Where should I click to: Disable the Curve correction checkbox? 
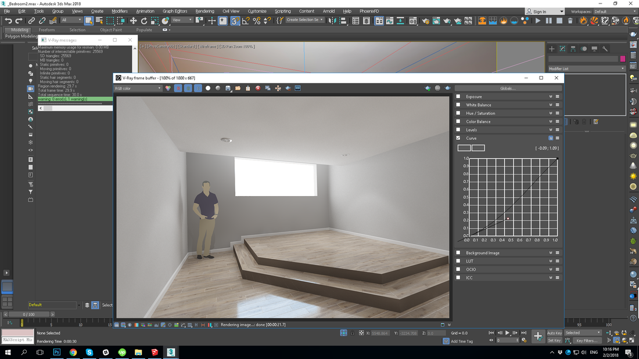[458, 138]
